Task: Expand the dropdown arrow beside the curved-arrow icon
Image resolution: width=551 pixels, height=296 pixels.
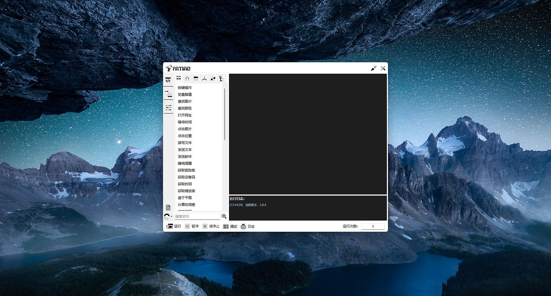Action: click(171, 216)
